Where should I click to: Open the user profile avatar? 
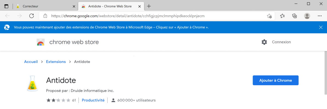pos(307,16)
